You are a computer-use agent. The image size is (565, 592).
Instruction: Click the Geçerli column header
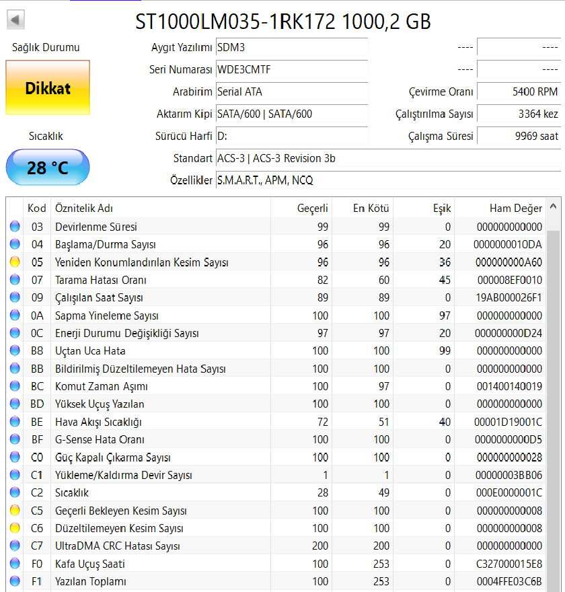301,208
